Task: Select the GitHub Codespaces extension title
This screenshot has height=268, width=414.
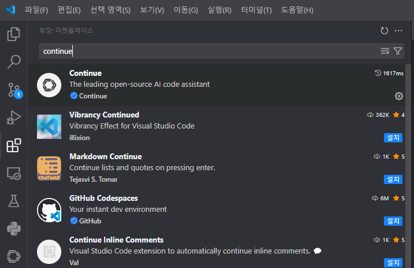Action: tap(103, 198)
